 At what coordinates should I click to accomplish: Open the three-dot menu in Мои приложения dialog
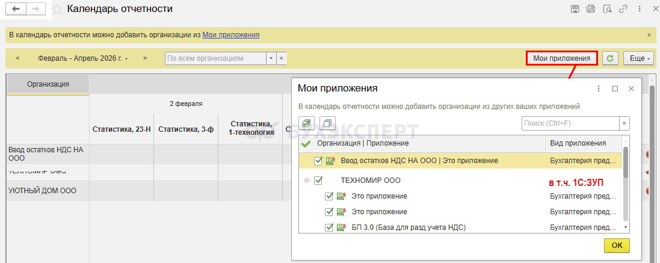tap(599, 88)
